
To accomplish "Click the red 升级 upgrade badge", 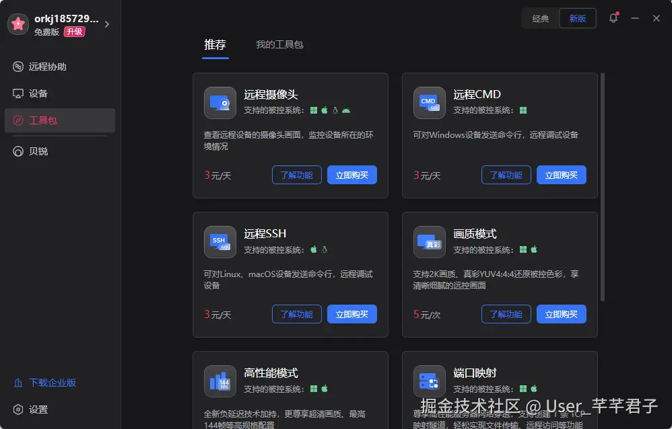I will click(75, 32).
